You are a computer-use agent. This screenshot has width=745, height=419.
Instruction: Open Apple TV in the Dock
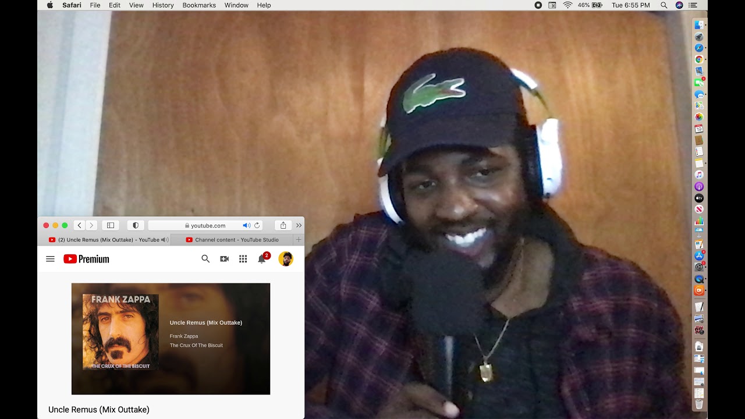pos(699,197)
